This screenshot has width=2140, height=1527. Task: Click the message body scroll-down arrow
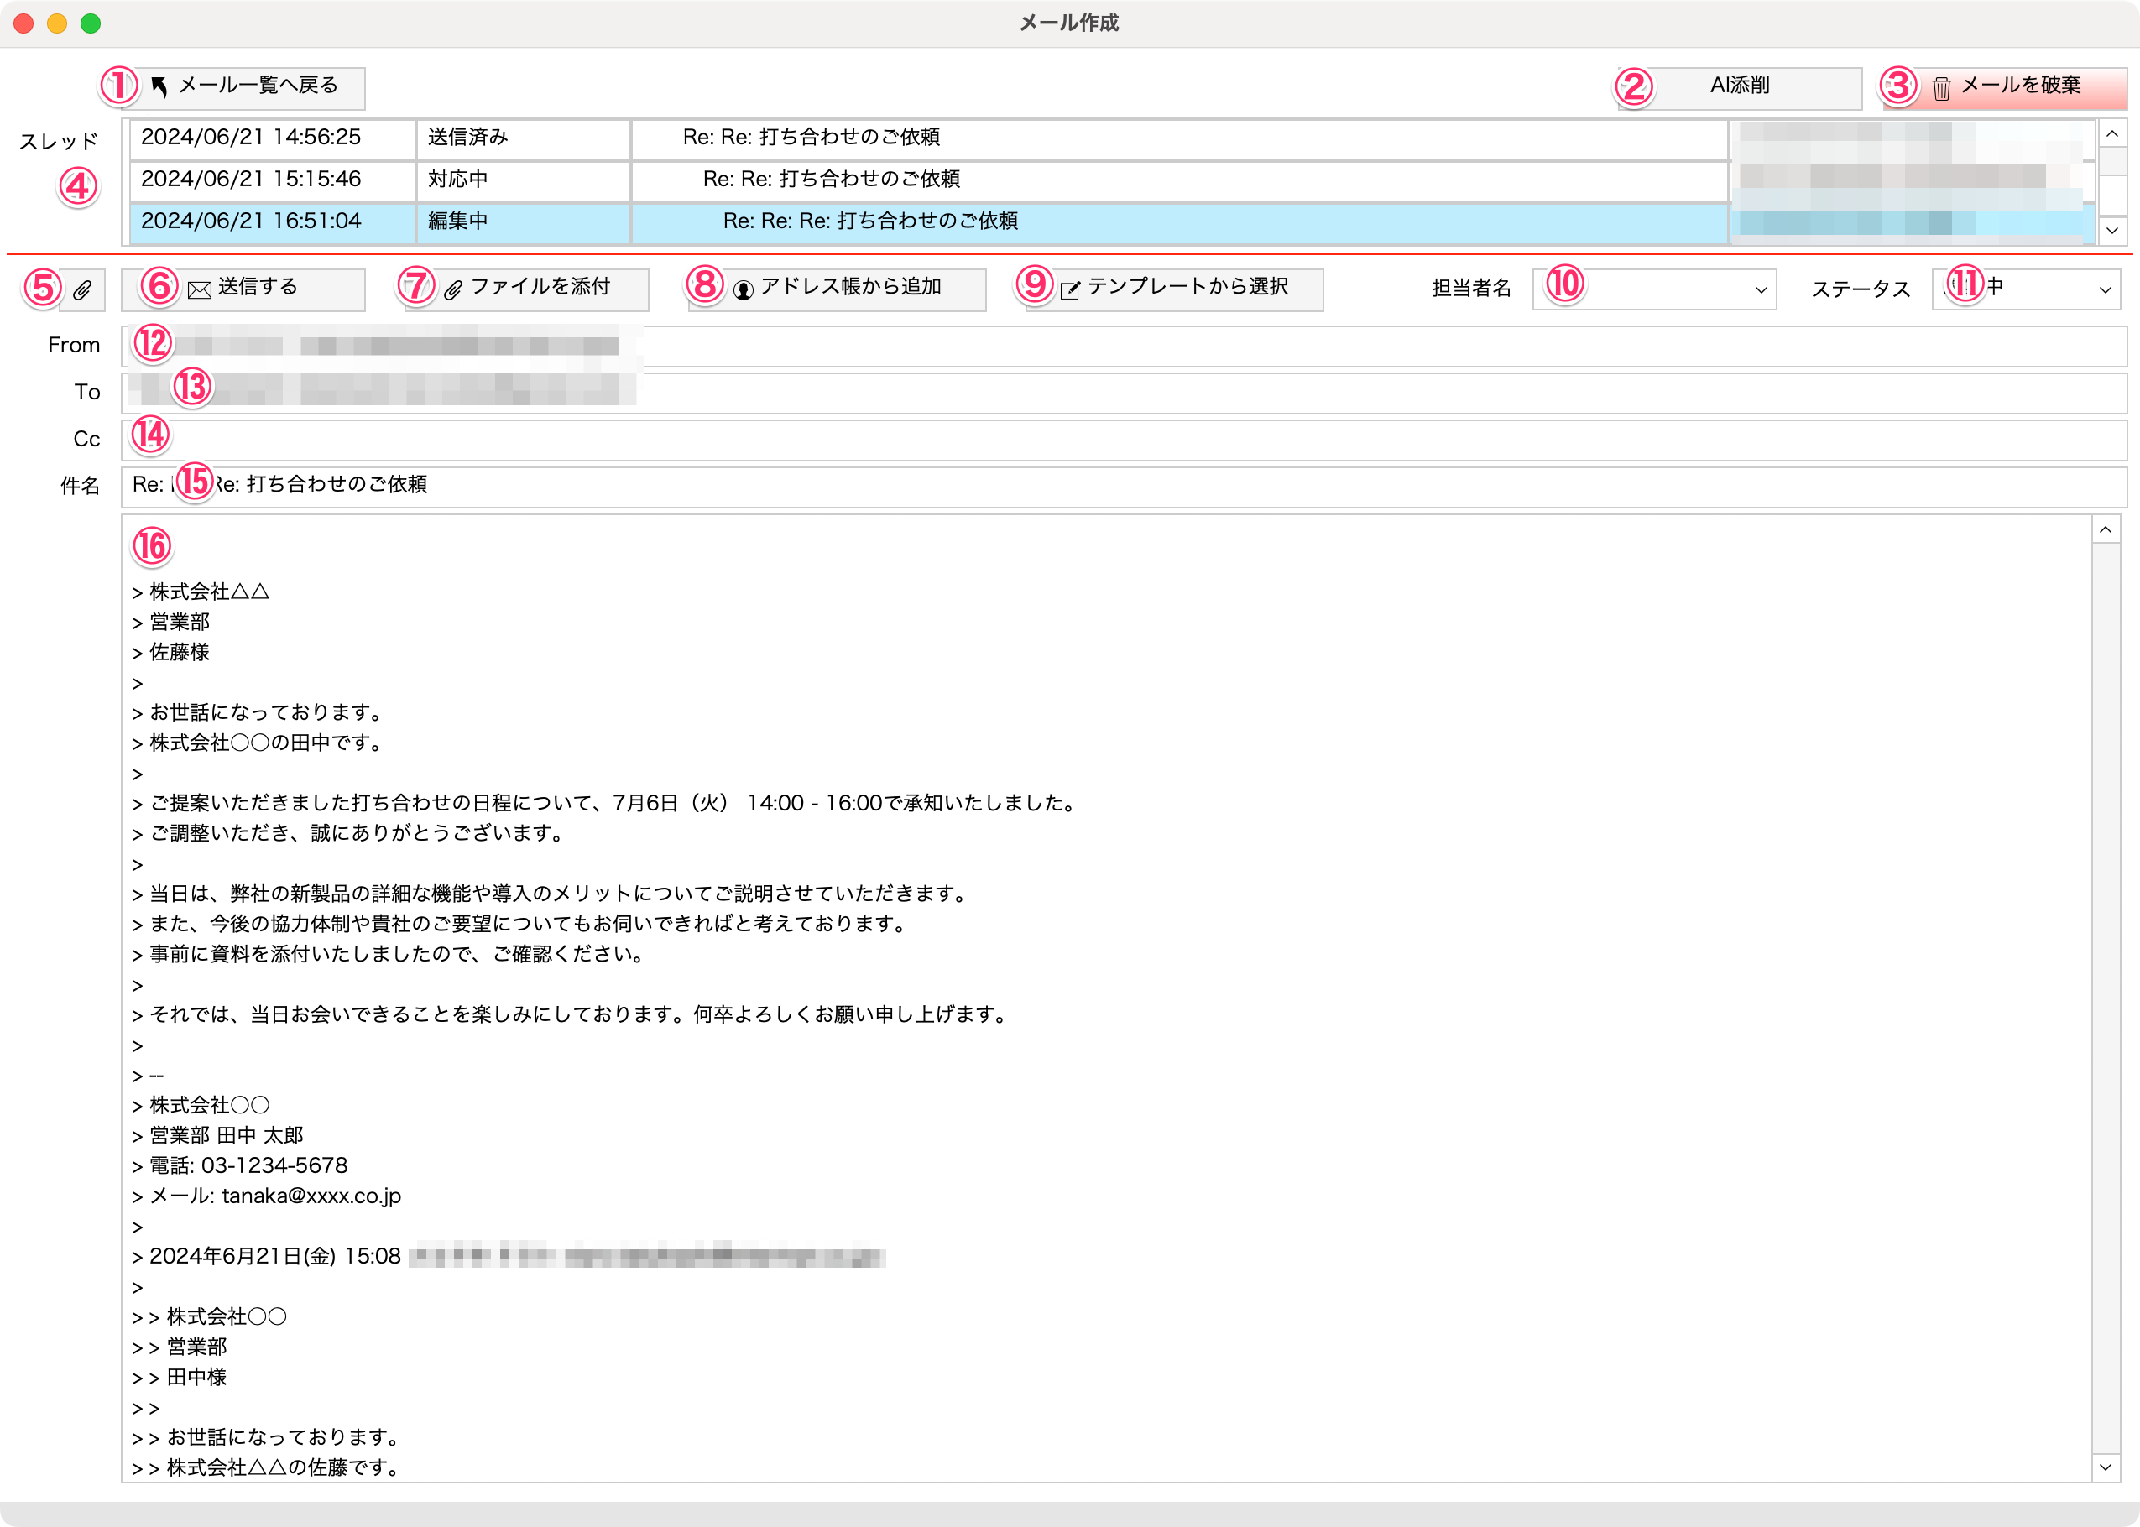tap(2106, 1467)
